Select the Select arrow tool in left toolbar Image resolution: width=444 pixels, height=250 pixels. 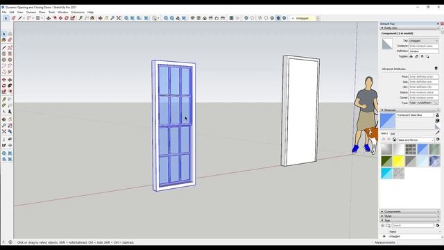(4, 34)
